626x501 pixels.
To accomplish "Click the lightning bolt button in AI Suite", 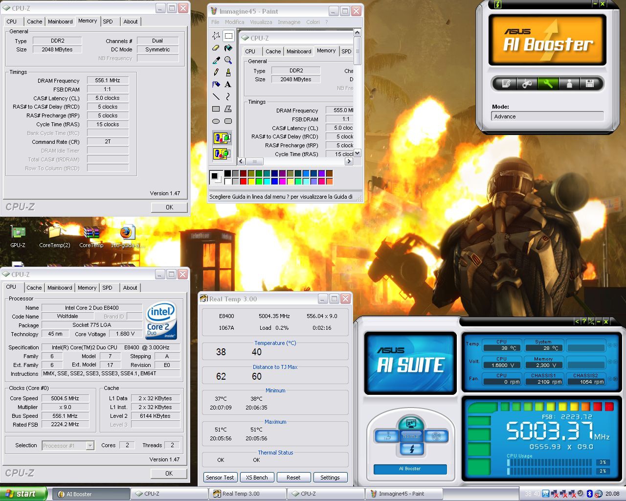I will pyautogui.click(x=411, y=449).
